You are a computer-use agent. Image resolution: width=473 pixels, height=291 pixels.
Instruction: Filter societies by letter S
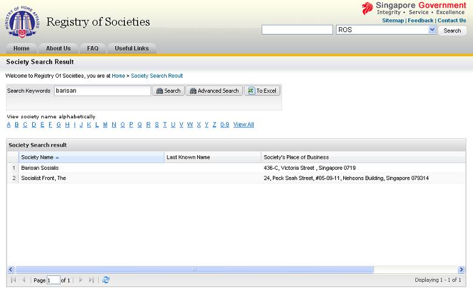click(157, 124)
